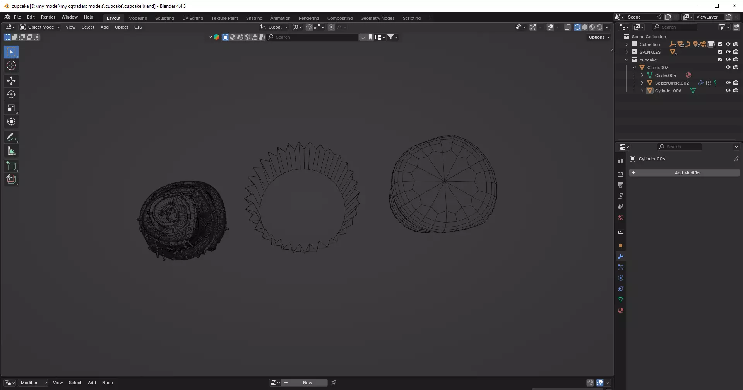The width and height of the screenshot is (743, 390).
Task: Select the Scale tool
Action: click(11, 108)
